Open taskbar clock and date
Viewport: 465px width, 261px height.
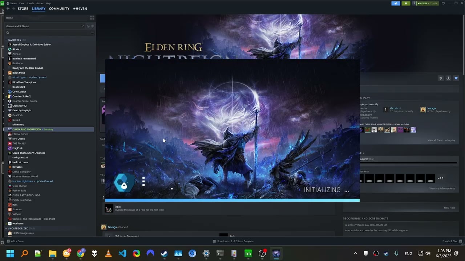(444, 253)
